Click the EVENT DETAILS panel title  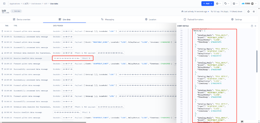pyautogui.click(x=183, y=26)
